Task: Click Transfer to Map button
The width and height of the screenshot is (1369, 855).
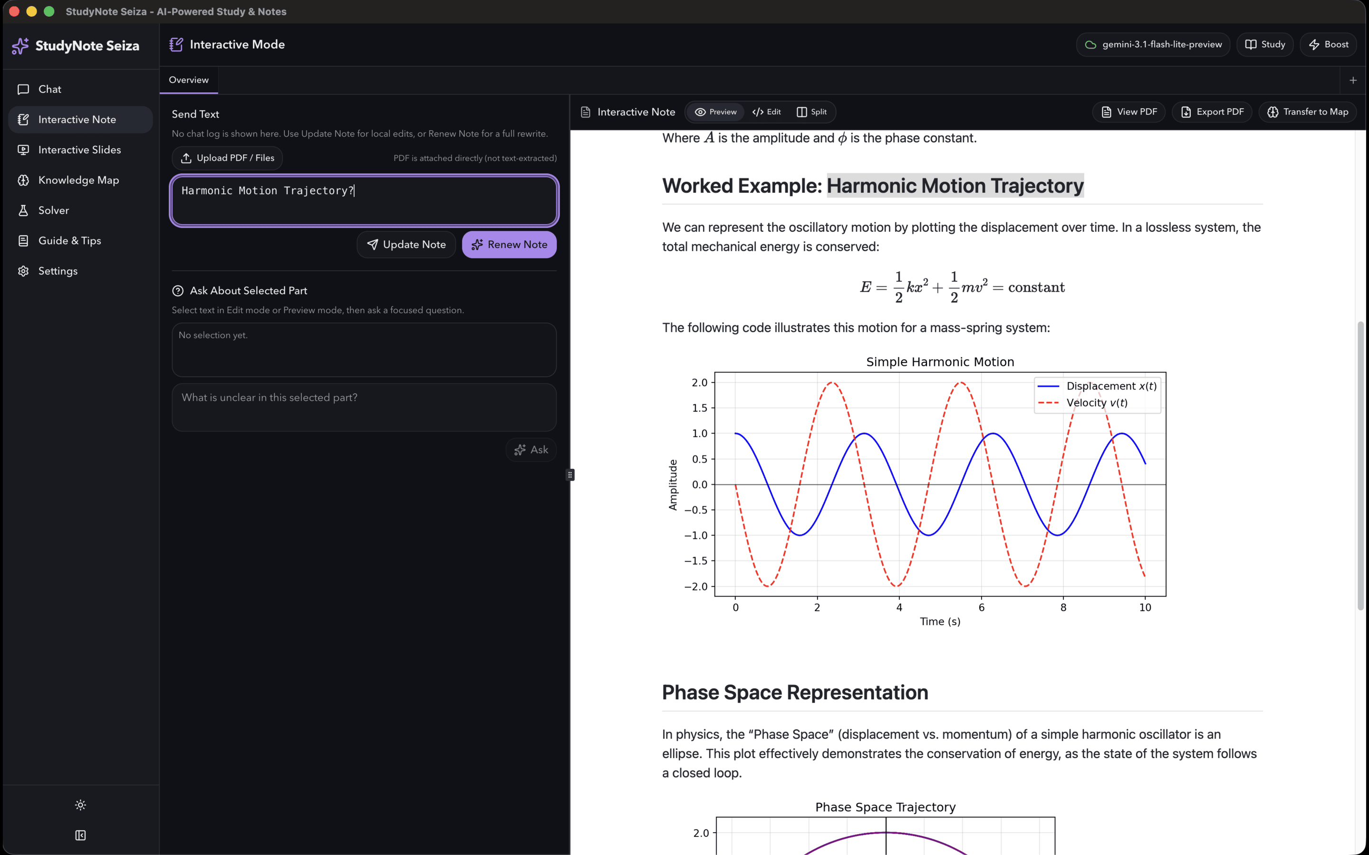Action: (x=1308, y=112)
